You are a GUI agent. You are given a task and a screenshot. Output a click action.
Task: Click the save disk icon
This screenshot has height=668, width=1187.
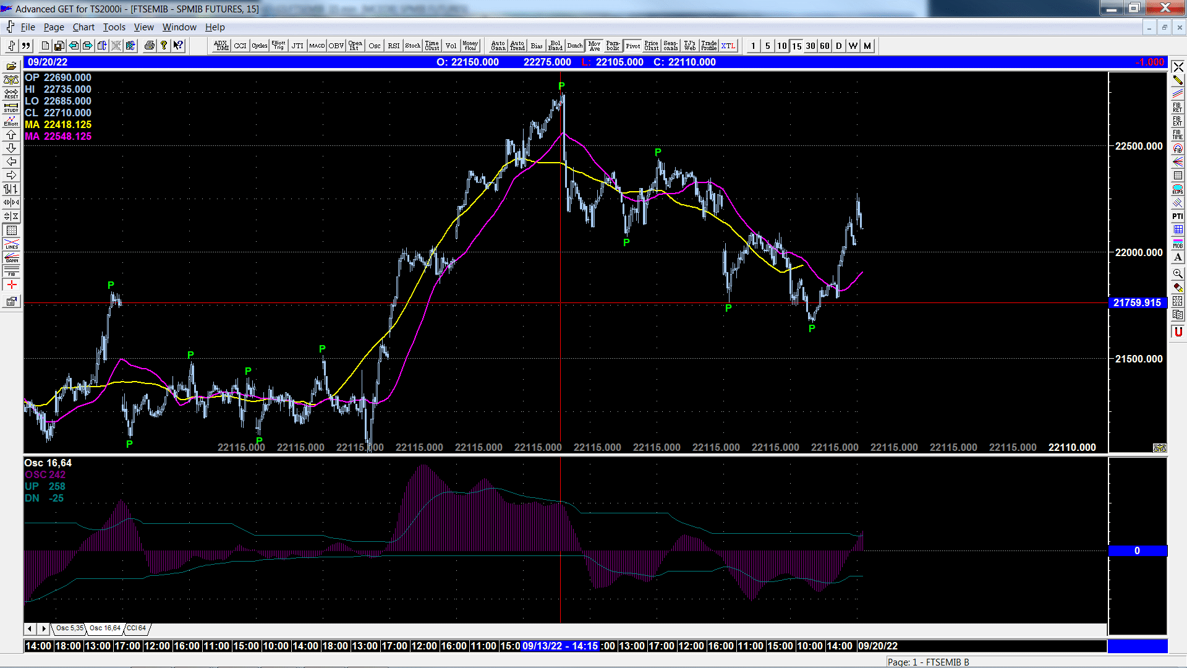tap(59, 46)
